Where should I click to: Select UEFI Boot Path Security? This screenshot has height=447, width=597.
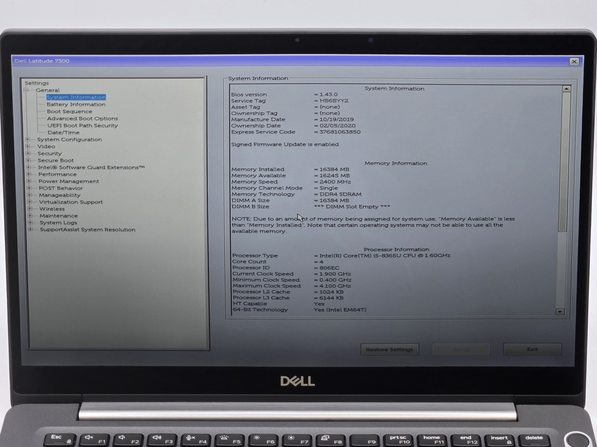tap(82, 126)
